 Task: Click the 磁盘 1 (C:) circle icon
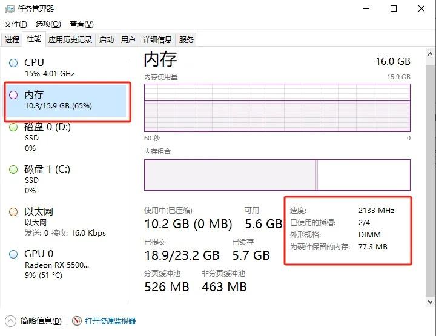(x=13, y=170)
